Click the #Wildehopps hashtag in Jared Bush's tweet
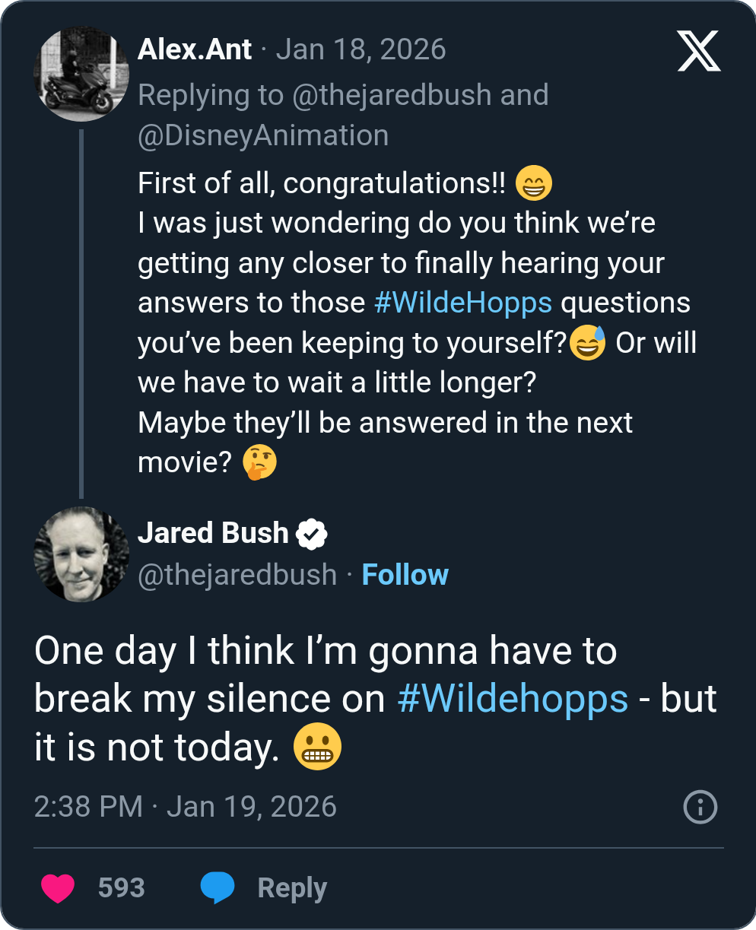The width and height of the screenshot is (756, 930). 513,699
